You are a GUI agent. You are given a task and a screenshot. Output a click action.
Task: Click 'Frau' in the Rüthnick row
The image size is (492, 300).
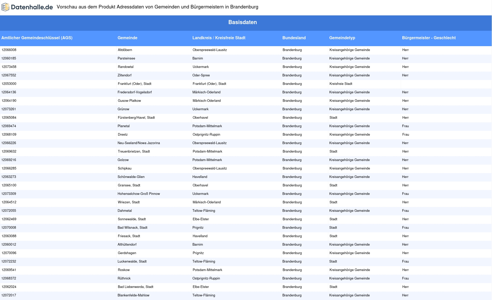(405, 278)
